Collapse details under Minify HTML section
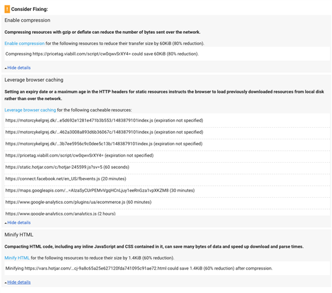The height and width of the screenshot is (293, 332). click(x=19, y=282)
